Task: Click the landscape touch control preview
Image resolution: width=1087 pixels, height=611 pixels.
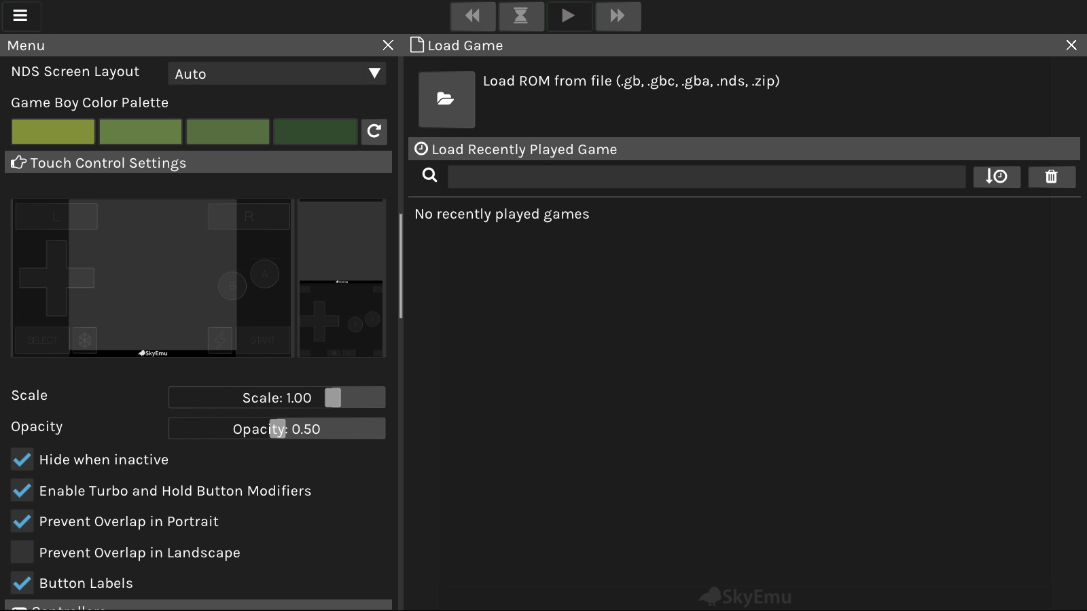Action: click(x=152, y=278)
